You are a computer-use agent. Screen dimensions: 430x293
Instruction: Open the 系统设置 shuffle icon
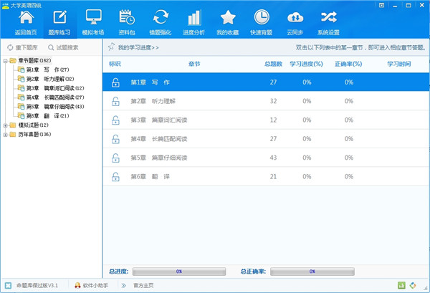[x=328, y=17]
